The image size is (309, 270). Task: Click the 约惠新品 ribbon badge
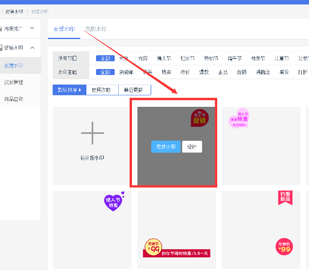[x=286, y=197]
